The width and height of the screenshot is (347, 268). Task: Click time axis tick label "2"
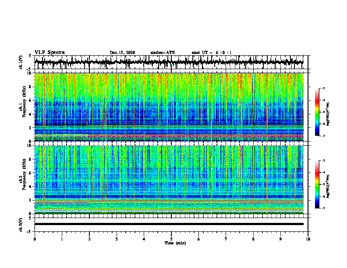[x=89, y=239]
